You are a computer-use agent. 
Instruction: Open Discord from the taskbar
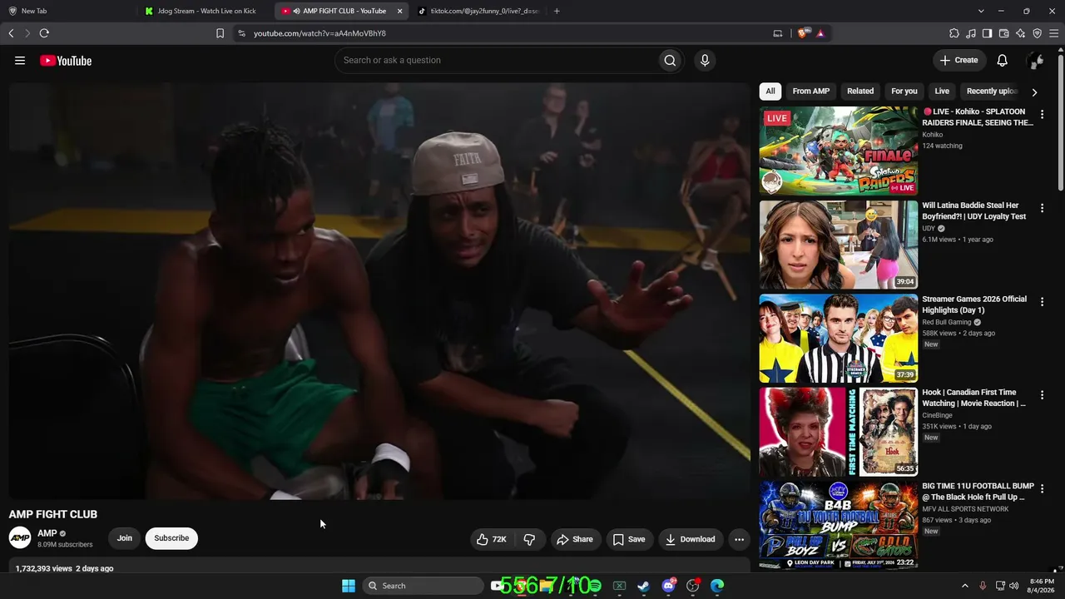pyautogui.click(x=668, y=586)
